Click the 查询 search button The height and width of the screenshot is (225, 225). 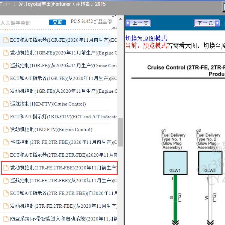pos(57,22)
